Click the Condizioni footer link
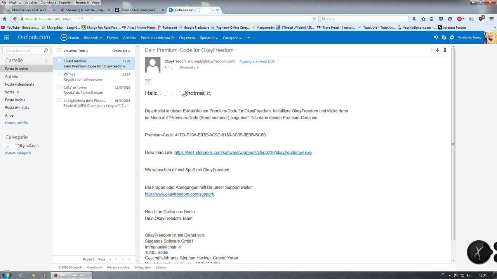 (95, 267)
